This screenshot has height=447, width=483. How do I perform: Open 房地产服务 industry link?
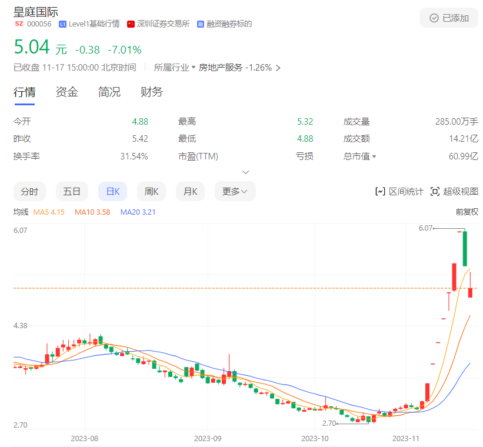(221, 68)
